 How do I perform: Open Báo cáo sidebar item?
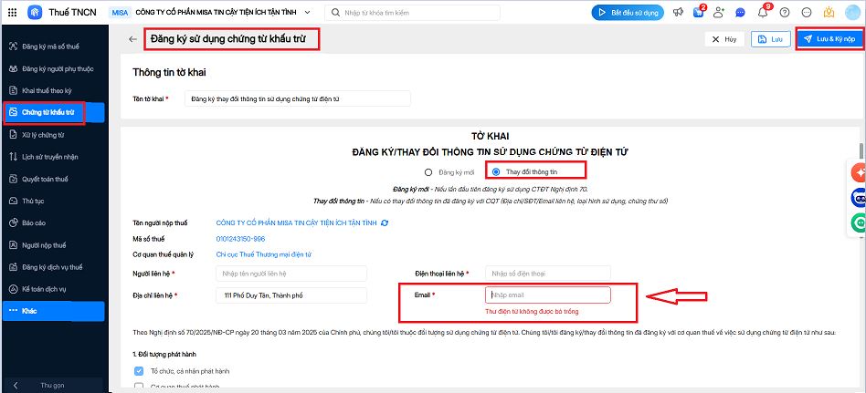(x=53, y=223)
